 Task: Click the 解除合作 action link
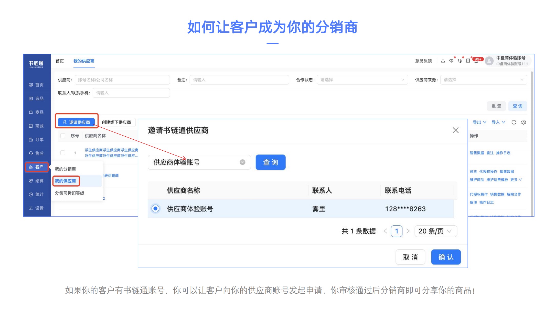514,194
